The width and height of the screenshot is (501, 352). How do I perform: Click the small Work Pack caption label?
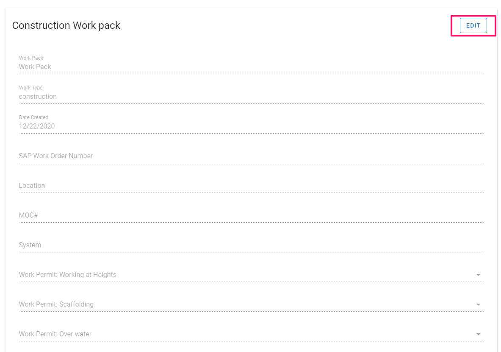pos(31,58)
